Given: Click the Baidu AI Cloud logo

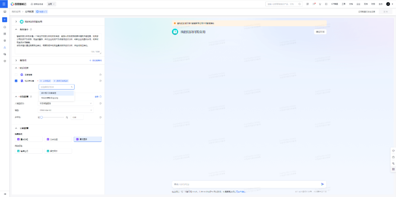Looking at the screenshot, I should click(x=19, y=4).
